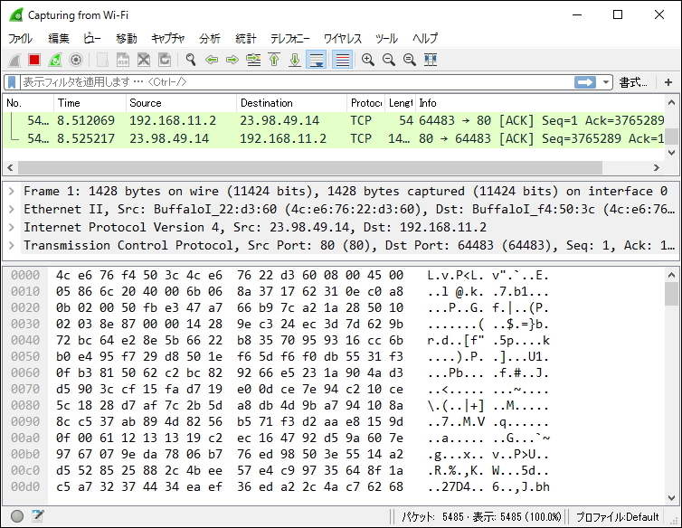The width and height of the screenshot is (682, 528).
Task: Open capture options gear icon
Action: 76,60
